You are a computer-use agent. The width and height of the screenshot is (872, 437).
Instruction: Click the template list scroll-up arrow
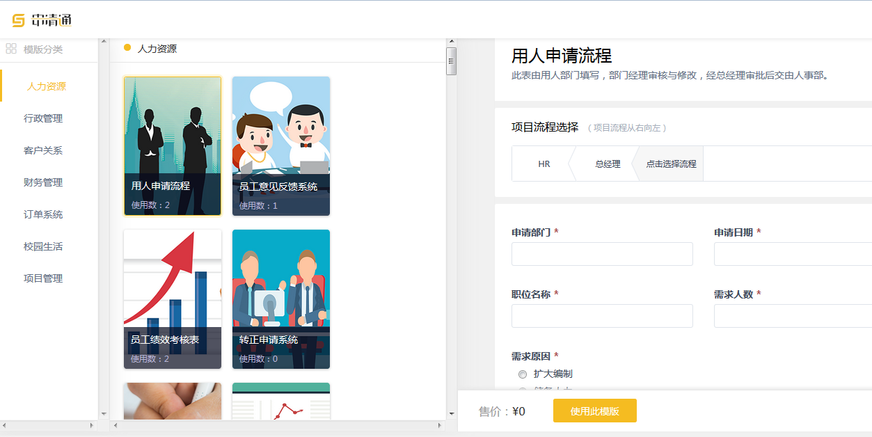[x=451, y=43]
